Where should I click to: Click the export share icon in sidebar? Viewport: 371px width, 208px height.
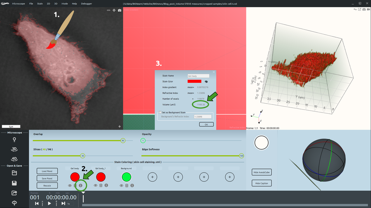pos(14,193)
